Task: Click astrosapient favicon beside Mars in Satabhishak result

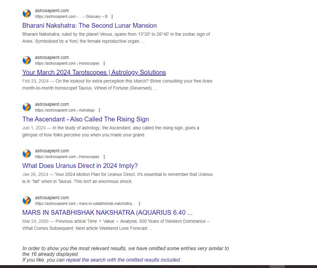Action: point(27,200)
